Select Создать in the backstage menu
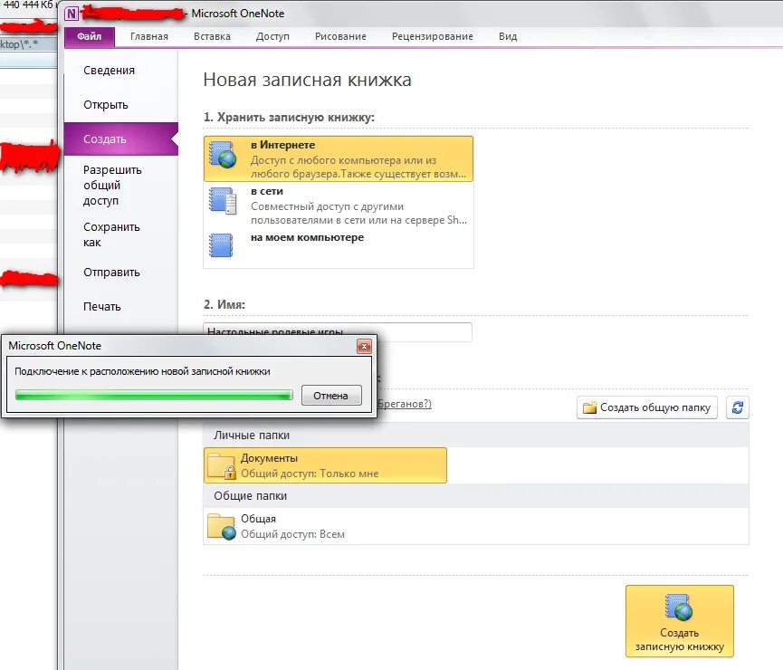The height and width of the screenshot is (670, 783). pos(121,139)
